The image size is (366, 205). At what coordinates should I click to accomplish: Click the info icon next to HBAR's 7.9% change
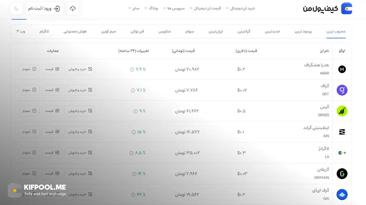[x=132, y=69]
